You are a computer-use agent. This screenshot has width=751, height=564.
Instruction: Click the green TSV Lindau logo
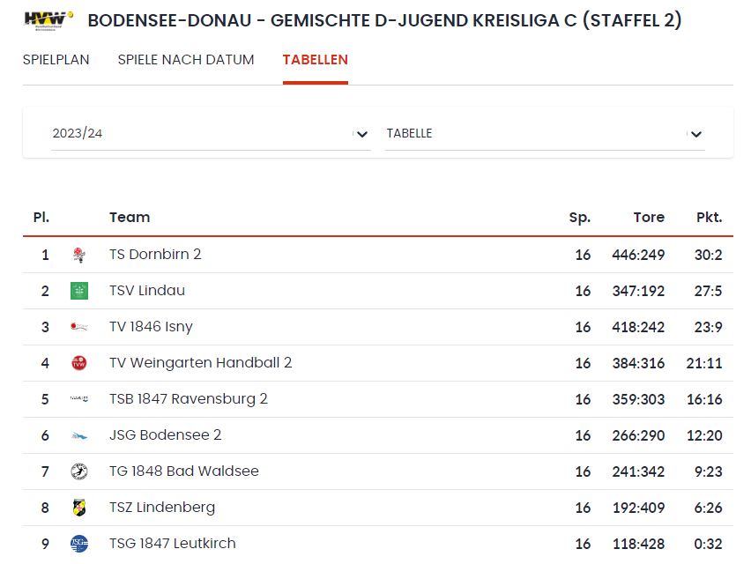(79, 291)
